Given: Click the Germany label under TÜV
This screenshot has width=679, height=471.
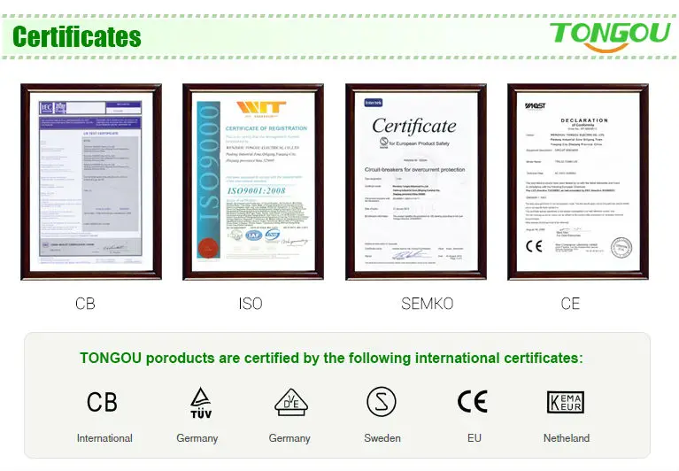Looking at the screenshot, I should pos(197,438).
